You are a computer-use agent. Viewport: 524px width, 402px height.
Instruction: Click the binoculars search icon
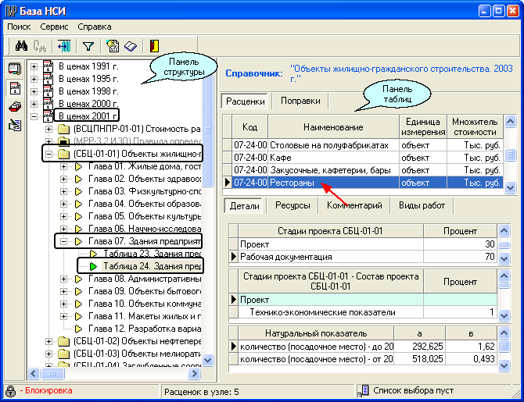pyautogui.click(x=21, y=47)
